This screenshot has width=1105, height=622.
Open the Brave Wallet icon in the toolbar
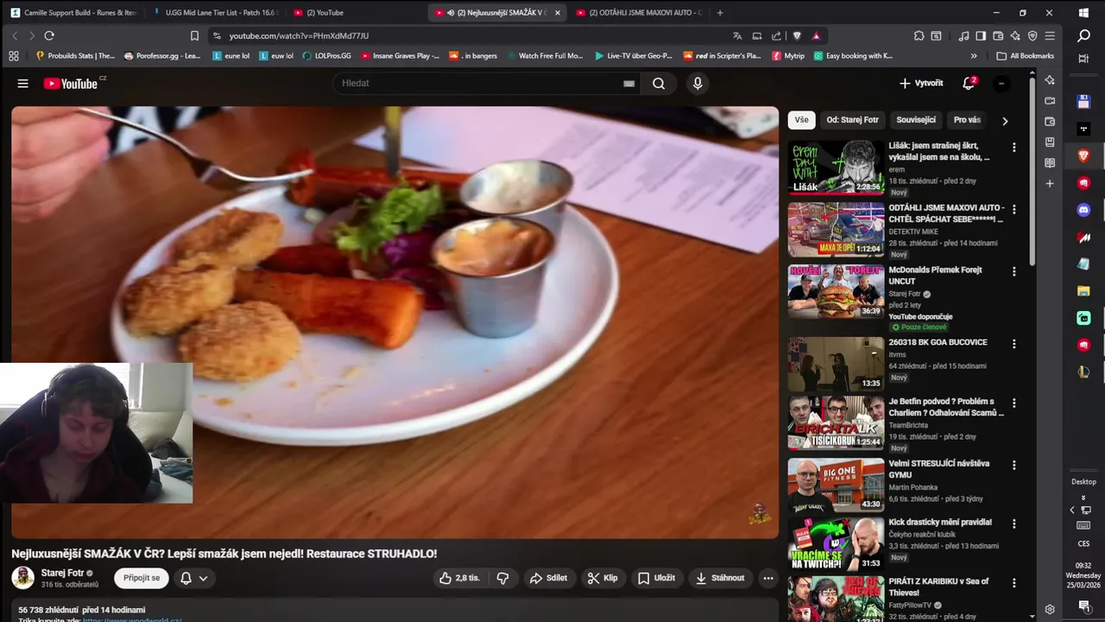998,35
